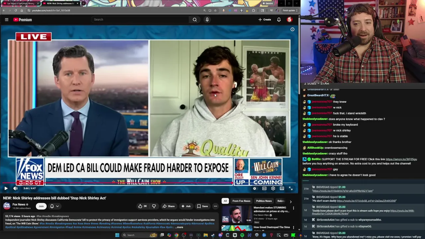Expand the description with ...more

tap(179, 227)
